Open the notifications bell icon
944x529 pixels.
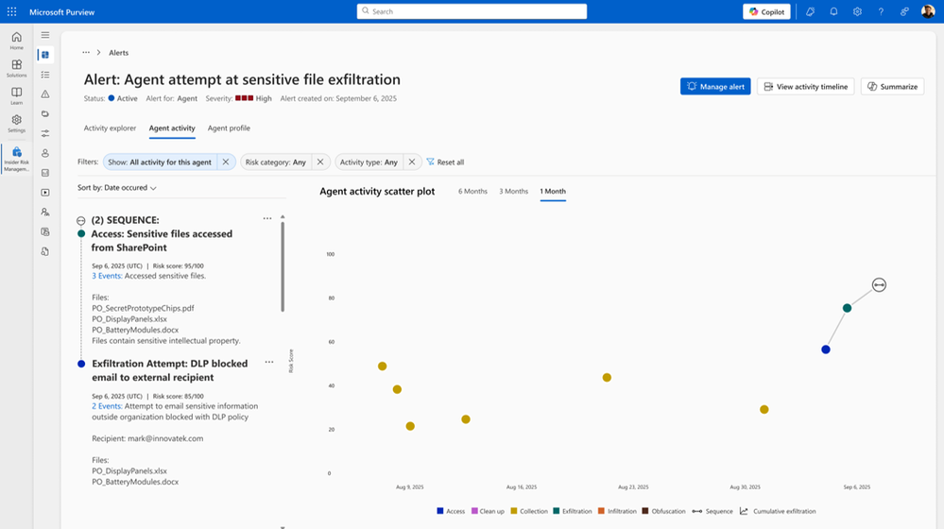[833, 11]
